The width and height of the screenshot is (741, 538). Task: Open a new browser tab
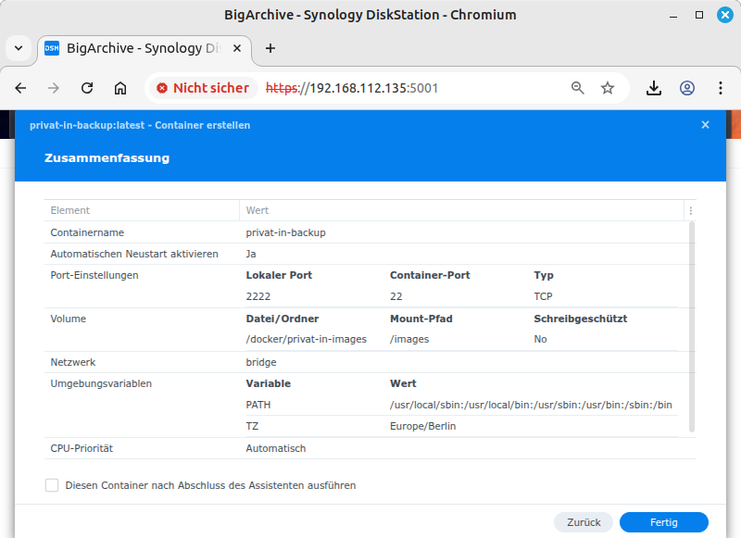point(270,48)
